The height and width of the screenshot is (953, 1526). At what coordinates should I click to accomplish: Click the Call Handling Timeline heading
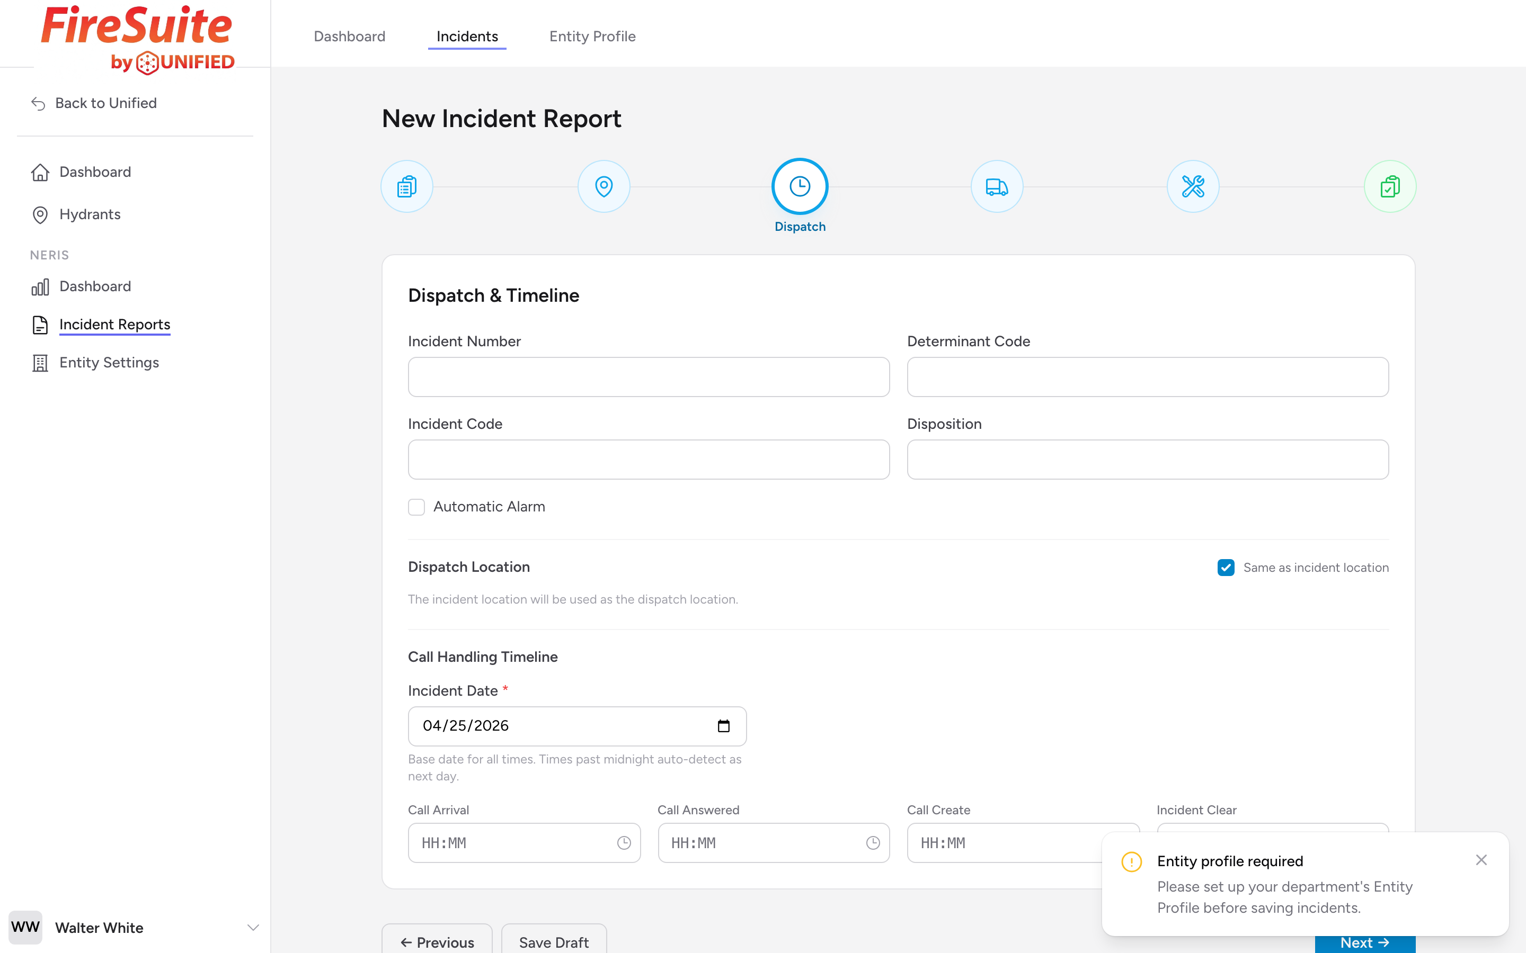point(482,657)
